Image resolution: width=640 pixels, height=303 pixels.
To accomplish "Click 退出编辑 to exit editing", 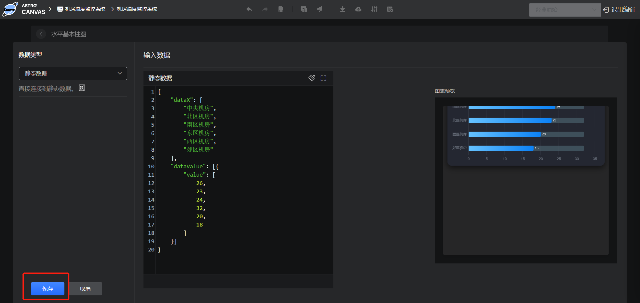I will (619, 10).
